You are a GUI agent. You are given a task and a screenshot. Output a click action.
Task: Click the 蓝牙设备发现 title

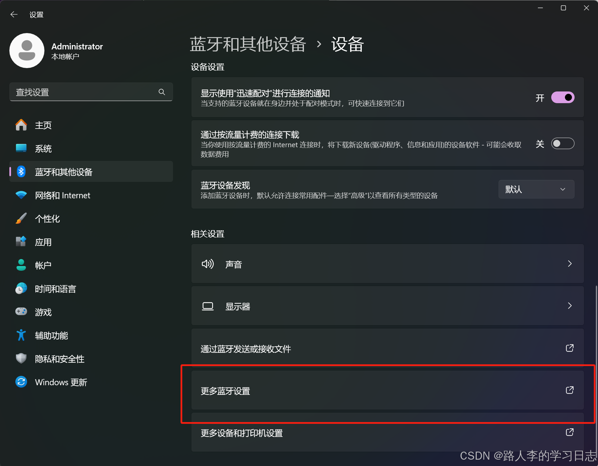coord(226,185)
